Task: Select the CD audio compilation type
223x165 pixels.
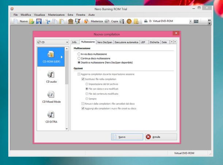Action: pyautogui.click(x=51, y=77)
